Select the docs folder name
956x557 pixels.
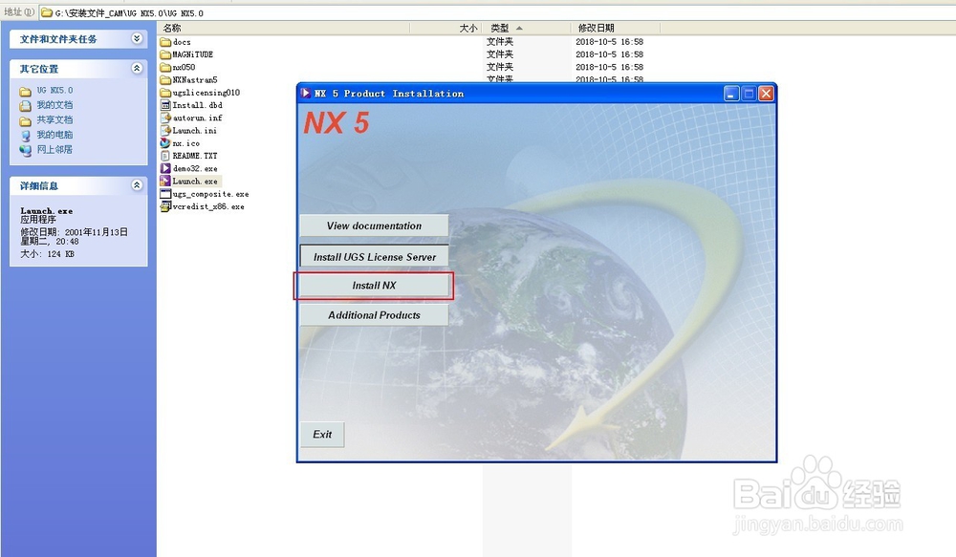coord(182,42)
